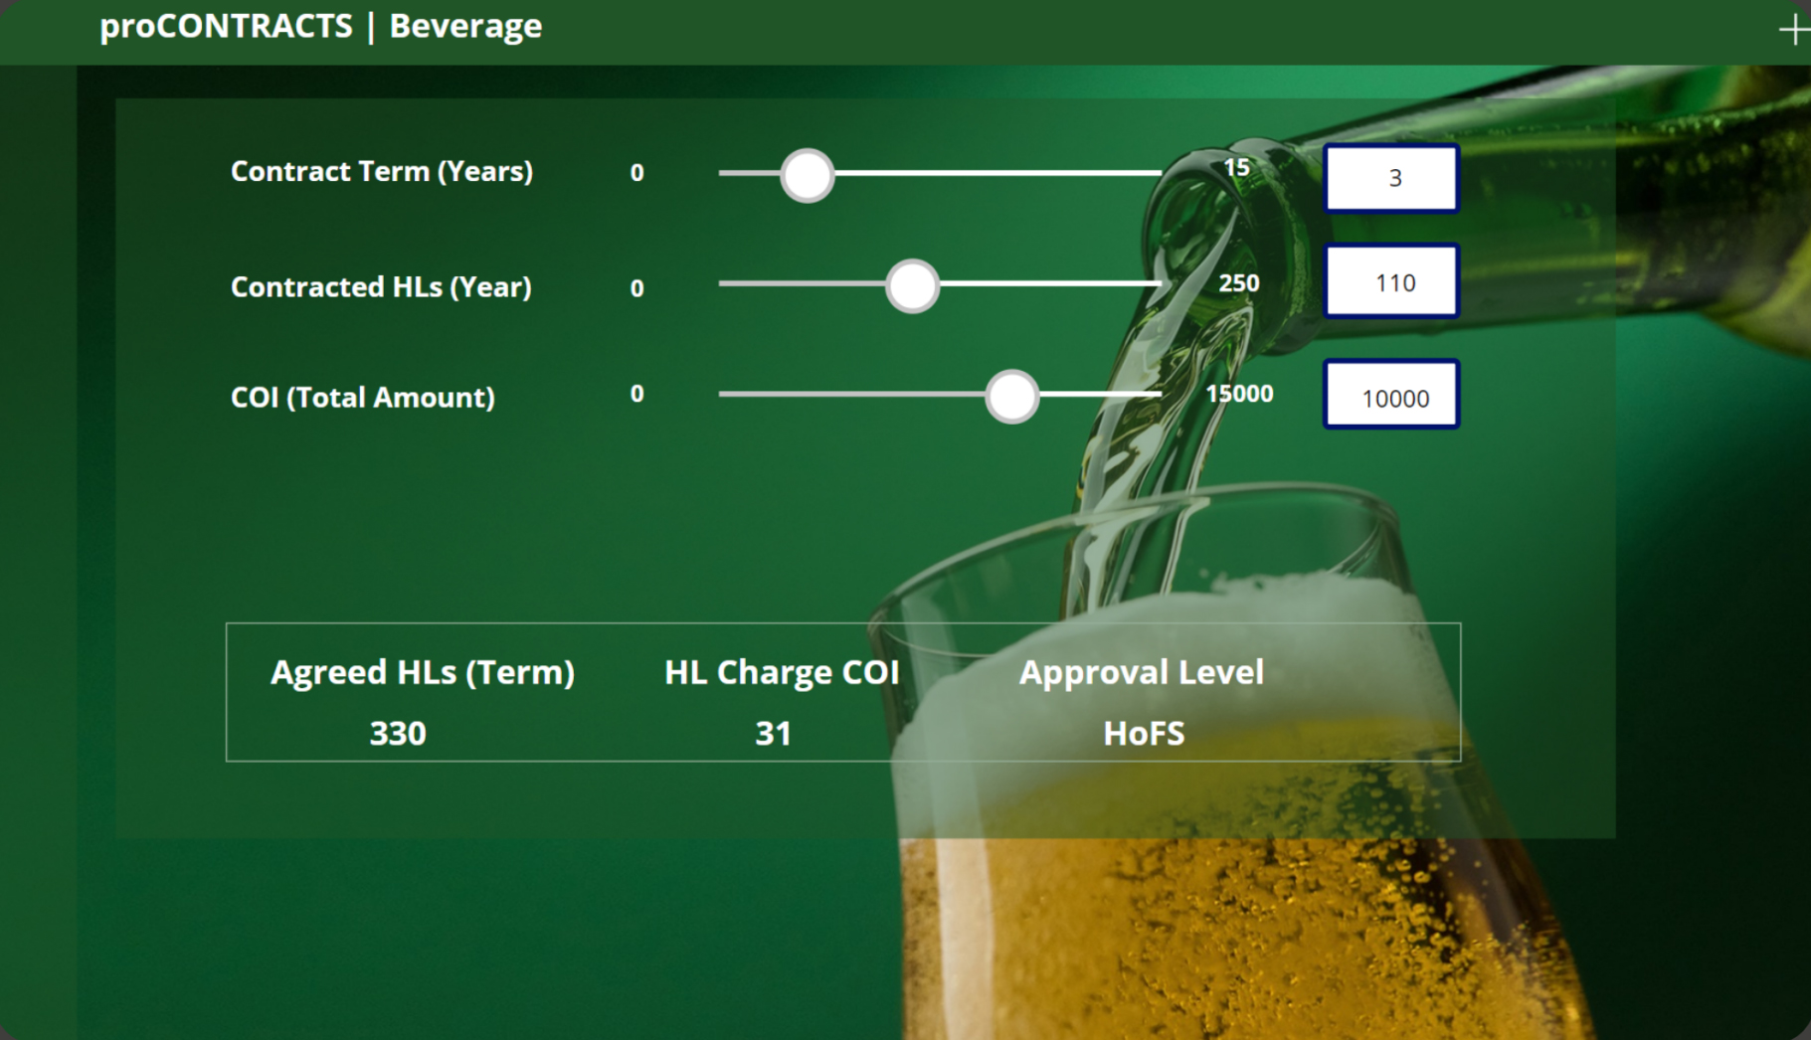Click the COI Total Amount slider handle
Screen dimensions: 1811x1040
[x=1011, y=397]
